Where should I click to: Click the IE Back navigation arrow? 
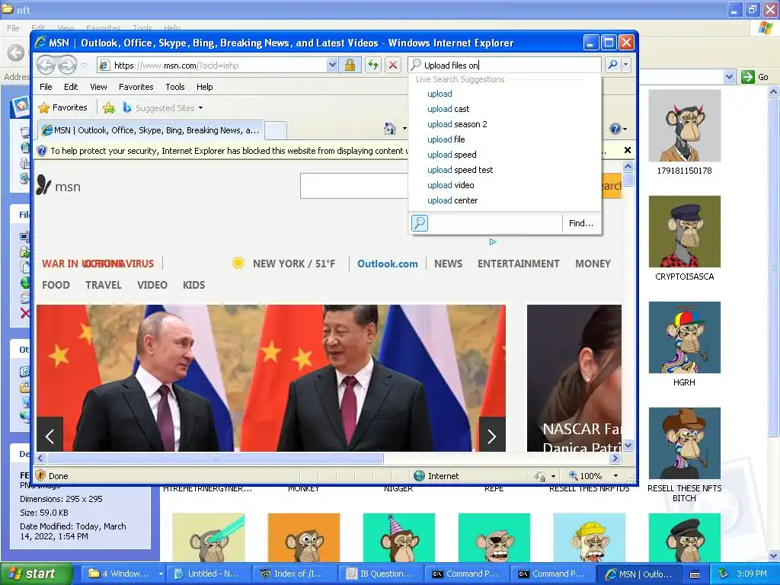46,65
